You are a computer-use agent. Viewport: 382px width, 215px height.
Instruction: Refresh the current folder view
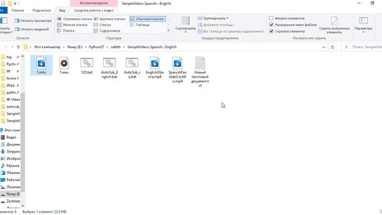[x=332, y=47]
